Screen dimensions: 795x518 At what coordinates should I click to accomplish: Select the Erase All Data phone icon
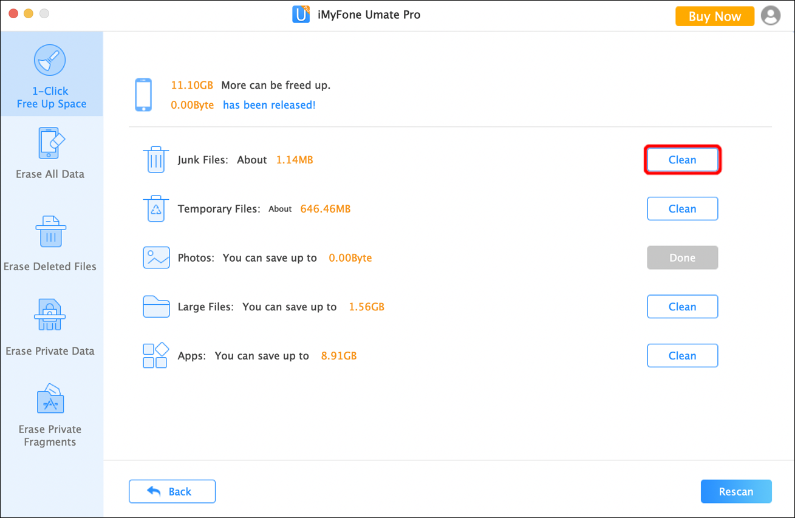[51, 144]
